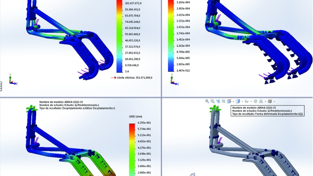The height and width of the screenshot is (176, 313).
Task: Activate the Section View icon
Action: click(223, 101)
